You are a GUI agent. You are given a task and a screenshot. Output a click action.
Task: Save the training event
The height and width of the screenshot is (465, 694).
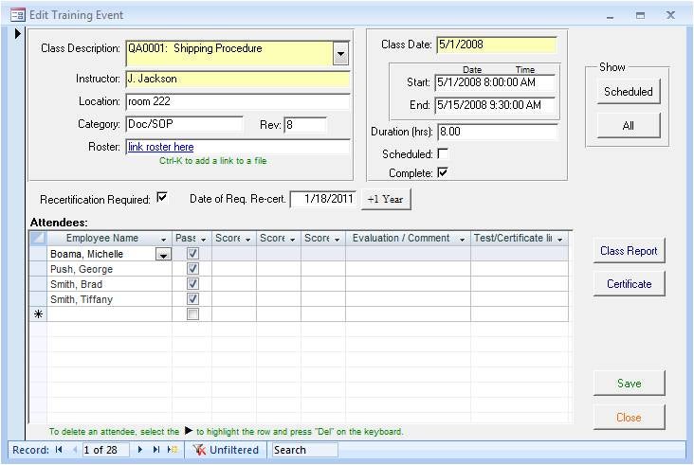click(629, 384)
